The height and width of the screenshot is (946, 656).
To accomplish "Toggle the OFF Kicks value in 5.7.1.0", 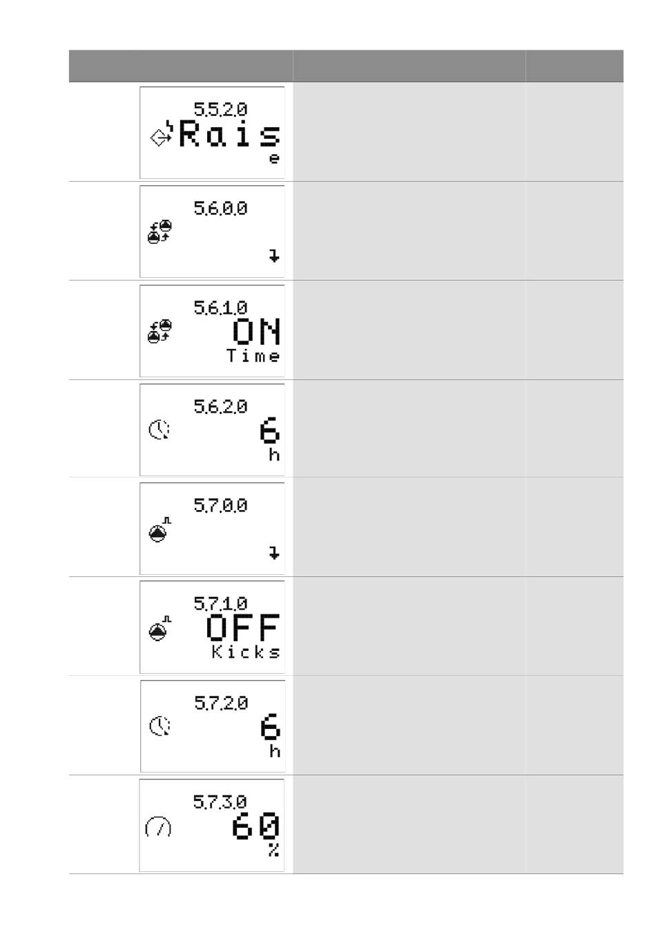I will click(x=244, y=636).
